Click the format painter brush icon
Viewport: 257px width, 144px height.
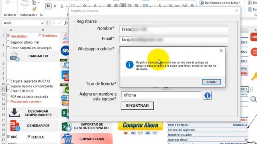point(34,9)
